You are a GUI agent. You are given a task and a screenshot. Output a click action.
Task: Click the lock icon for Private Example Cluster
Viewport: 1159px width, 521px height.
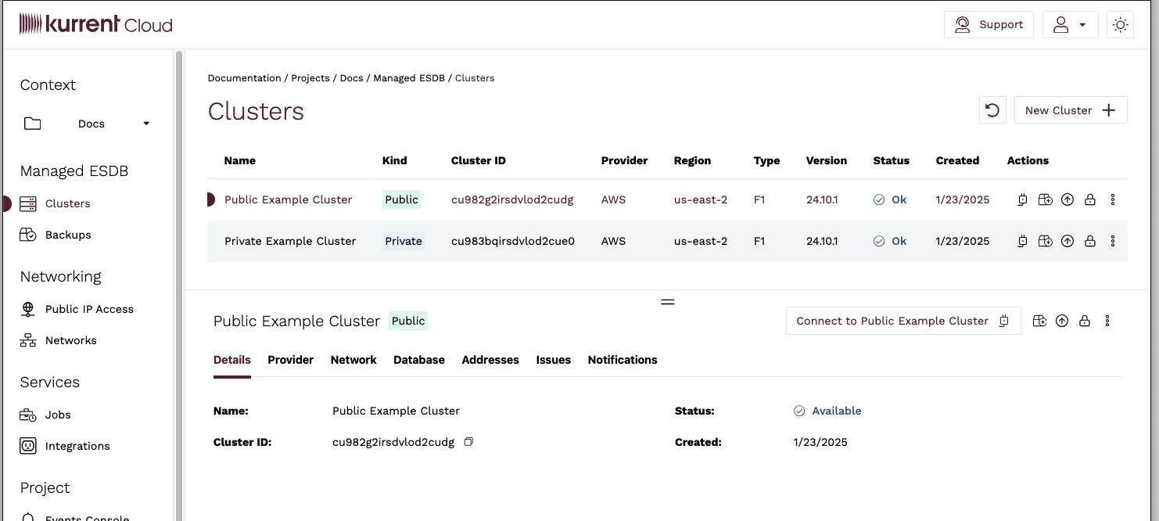(x=1090, y=241)
